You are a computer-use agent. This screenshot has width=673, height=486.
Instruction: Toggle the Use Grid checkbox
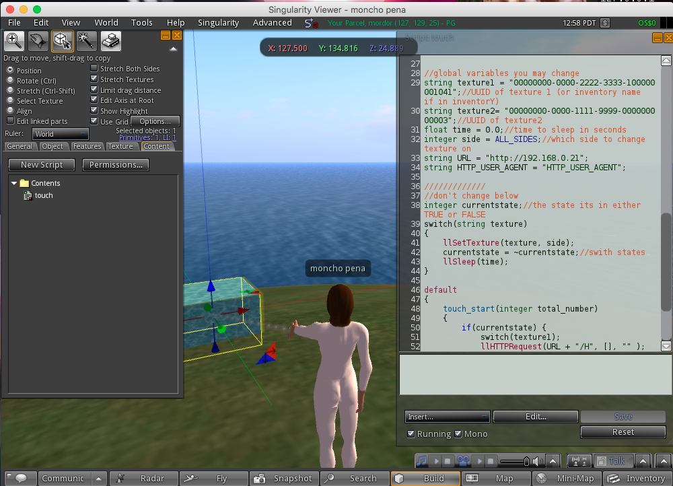click(x=94, y=120)
